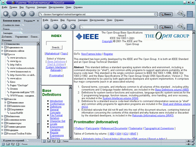Screen dimensions: 196x147
Task: Click the INDEX search text field
Action: point(56,43)
